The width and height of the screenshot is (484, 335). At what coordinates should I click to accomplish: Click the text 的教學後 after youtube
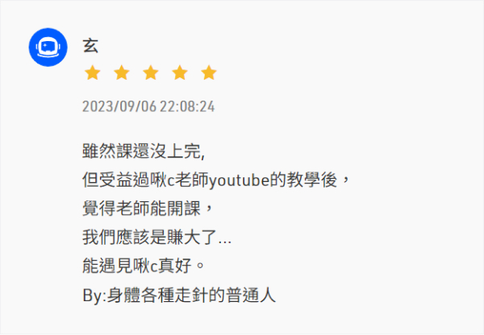(x=303, y=180)
